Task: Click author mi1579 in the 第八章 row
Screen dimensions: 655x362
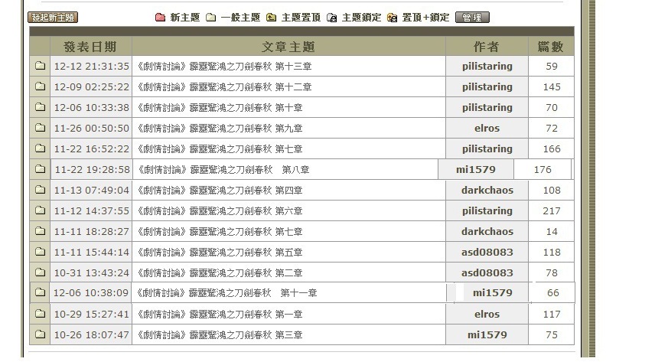Action: [476, 169]
